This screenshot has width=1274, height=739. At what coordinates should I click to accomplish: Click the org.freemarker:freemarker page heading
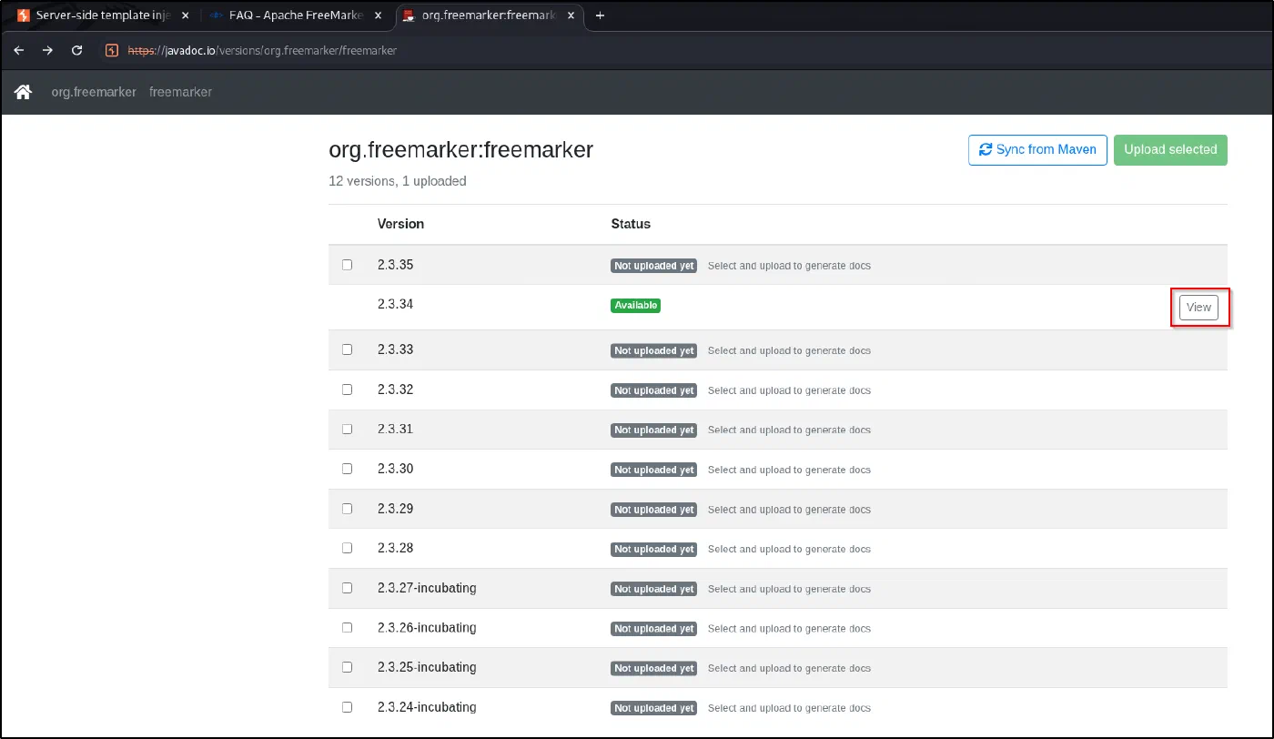click(x=460, y=149)
